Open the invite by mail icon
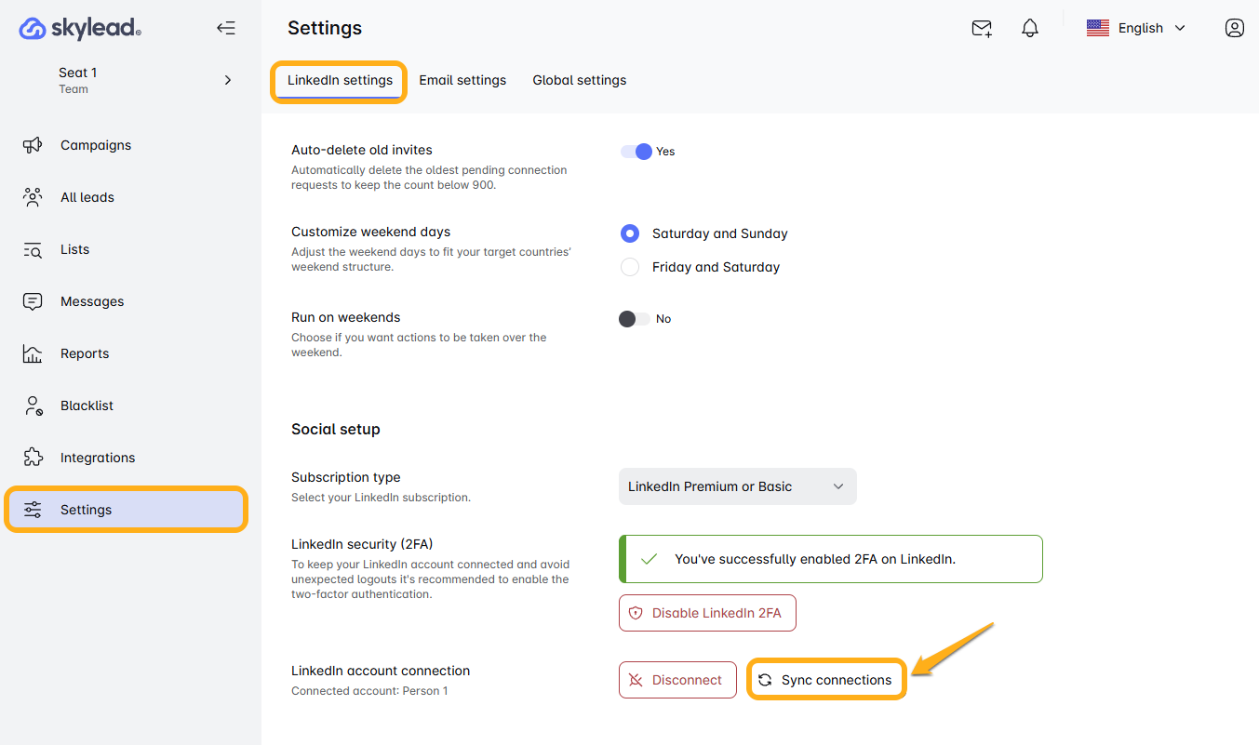The height and width of the screenshot is (745, 1259). (982, 29)
